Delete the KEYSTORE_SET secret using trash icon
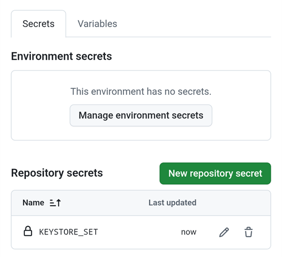 click(x=248, y=232)
